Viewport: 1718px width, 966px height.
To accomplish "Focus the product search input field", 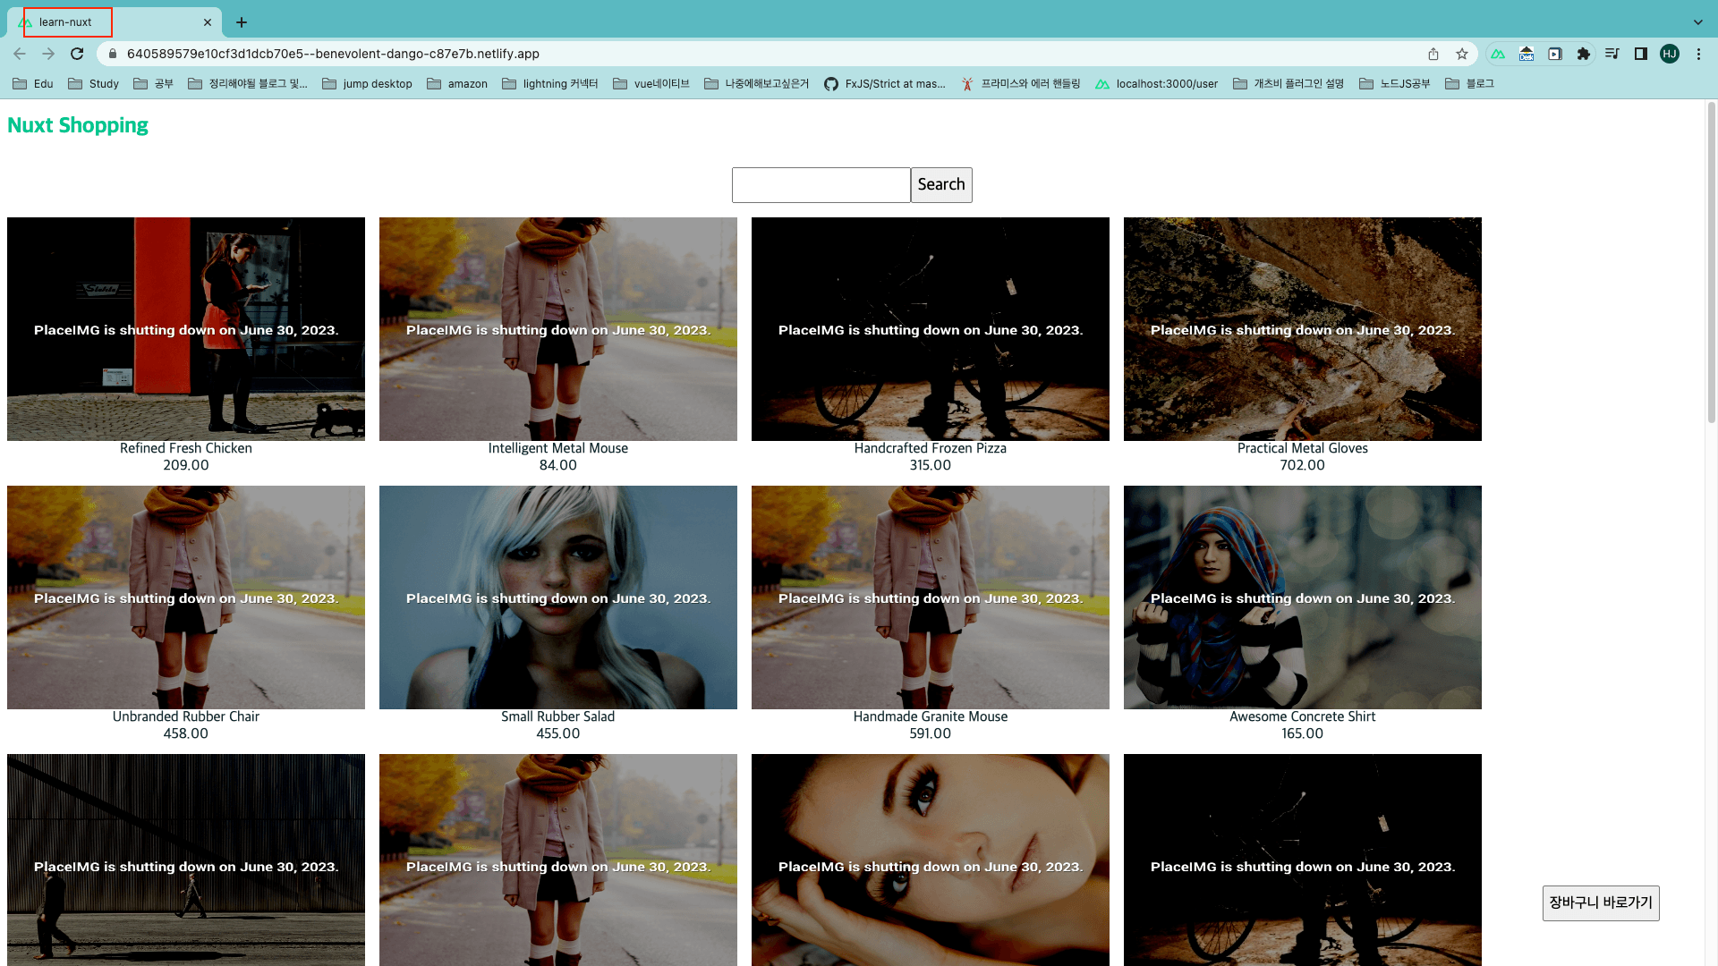I will coord(821,184).
